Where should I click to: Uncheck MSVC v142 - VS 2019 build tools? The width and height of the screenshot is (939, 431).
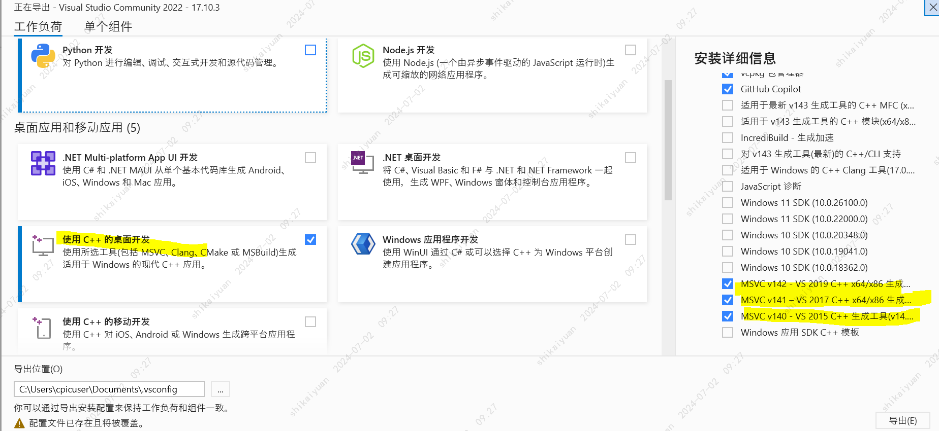click(728, 284)
